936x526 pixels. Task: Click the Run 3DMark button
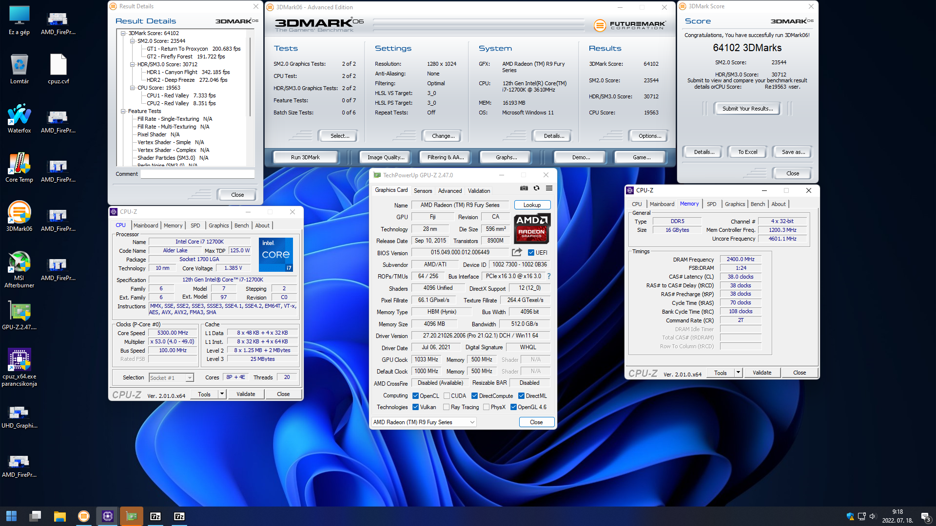pyautogui.click(x=305, y=157)
